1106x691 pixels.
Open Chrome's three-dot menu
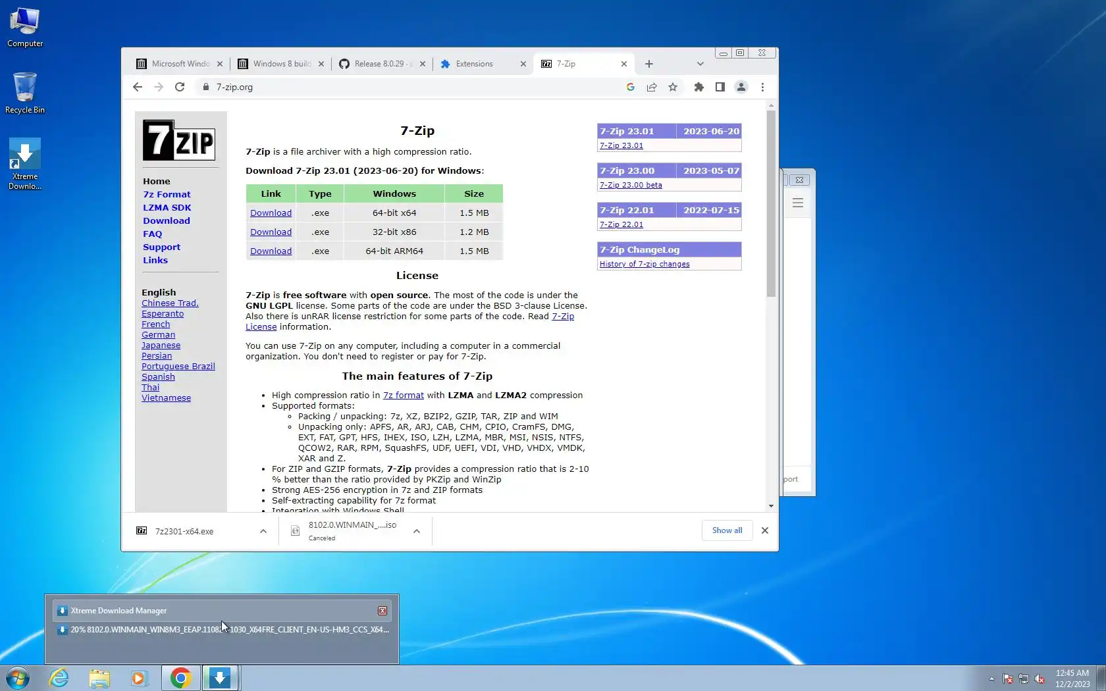tap(762, 87)
